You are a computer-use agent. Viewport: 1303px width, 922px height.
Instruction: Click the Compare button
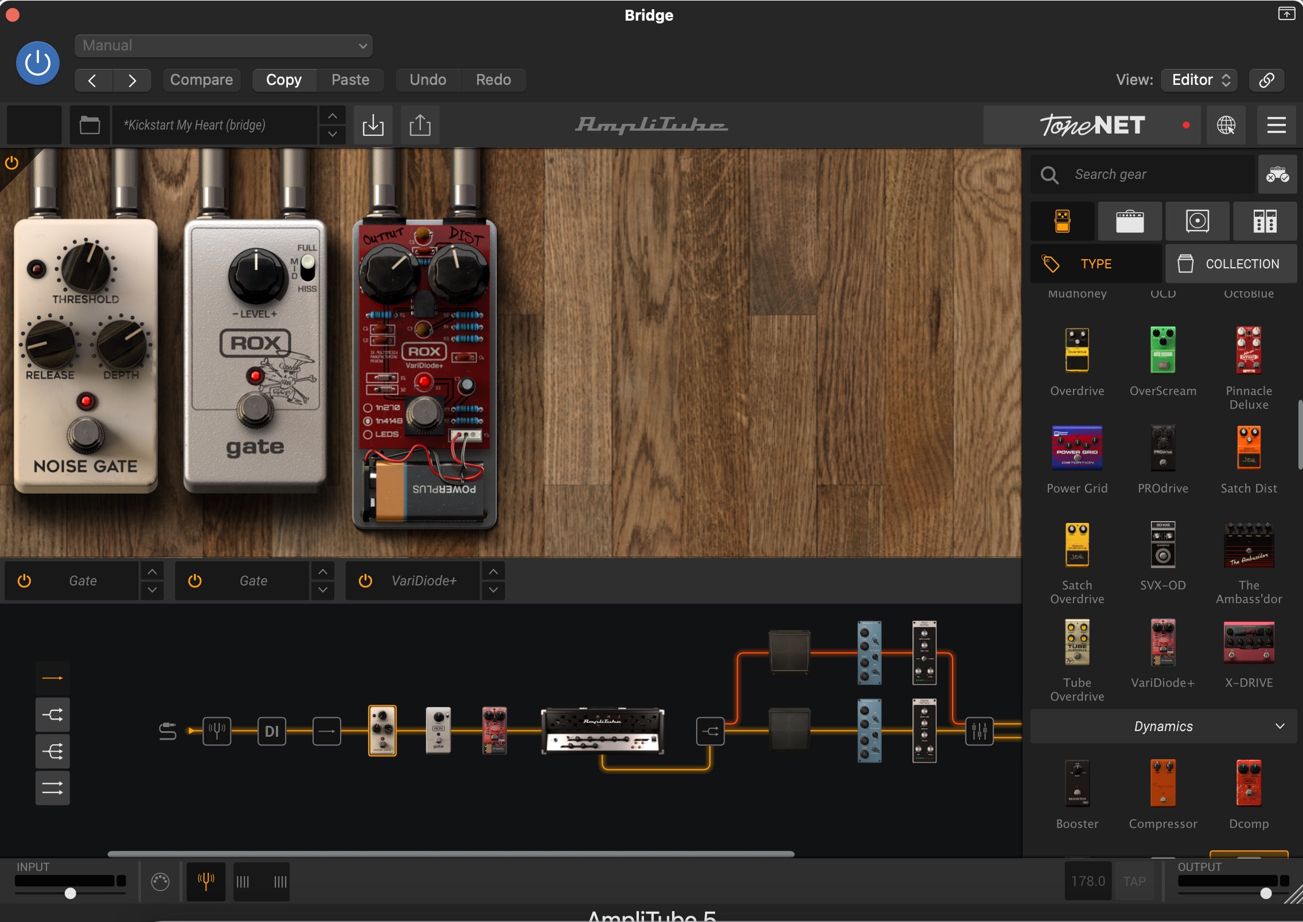pos(201,80)
